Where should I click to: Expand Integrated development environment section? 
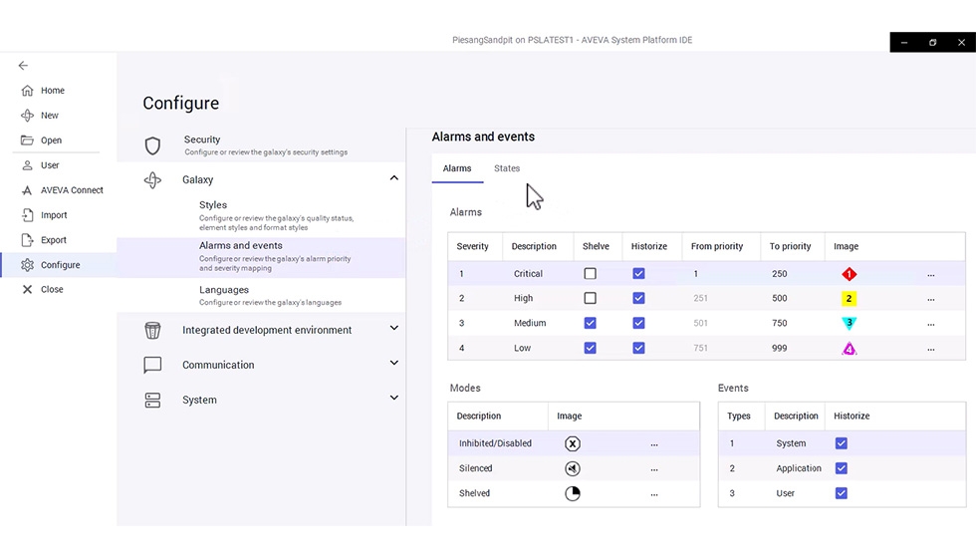[393, 328]
